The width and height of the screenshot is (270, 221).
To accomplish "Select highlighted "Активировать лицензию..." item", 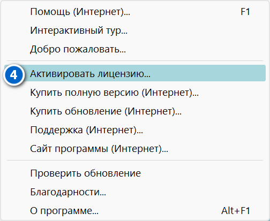I will [135, 73].
